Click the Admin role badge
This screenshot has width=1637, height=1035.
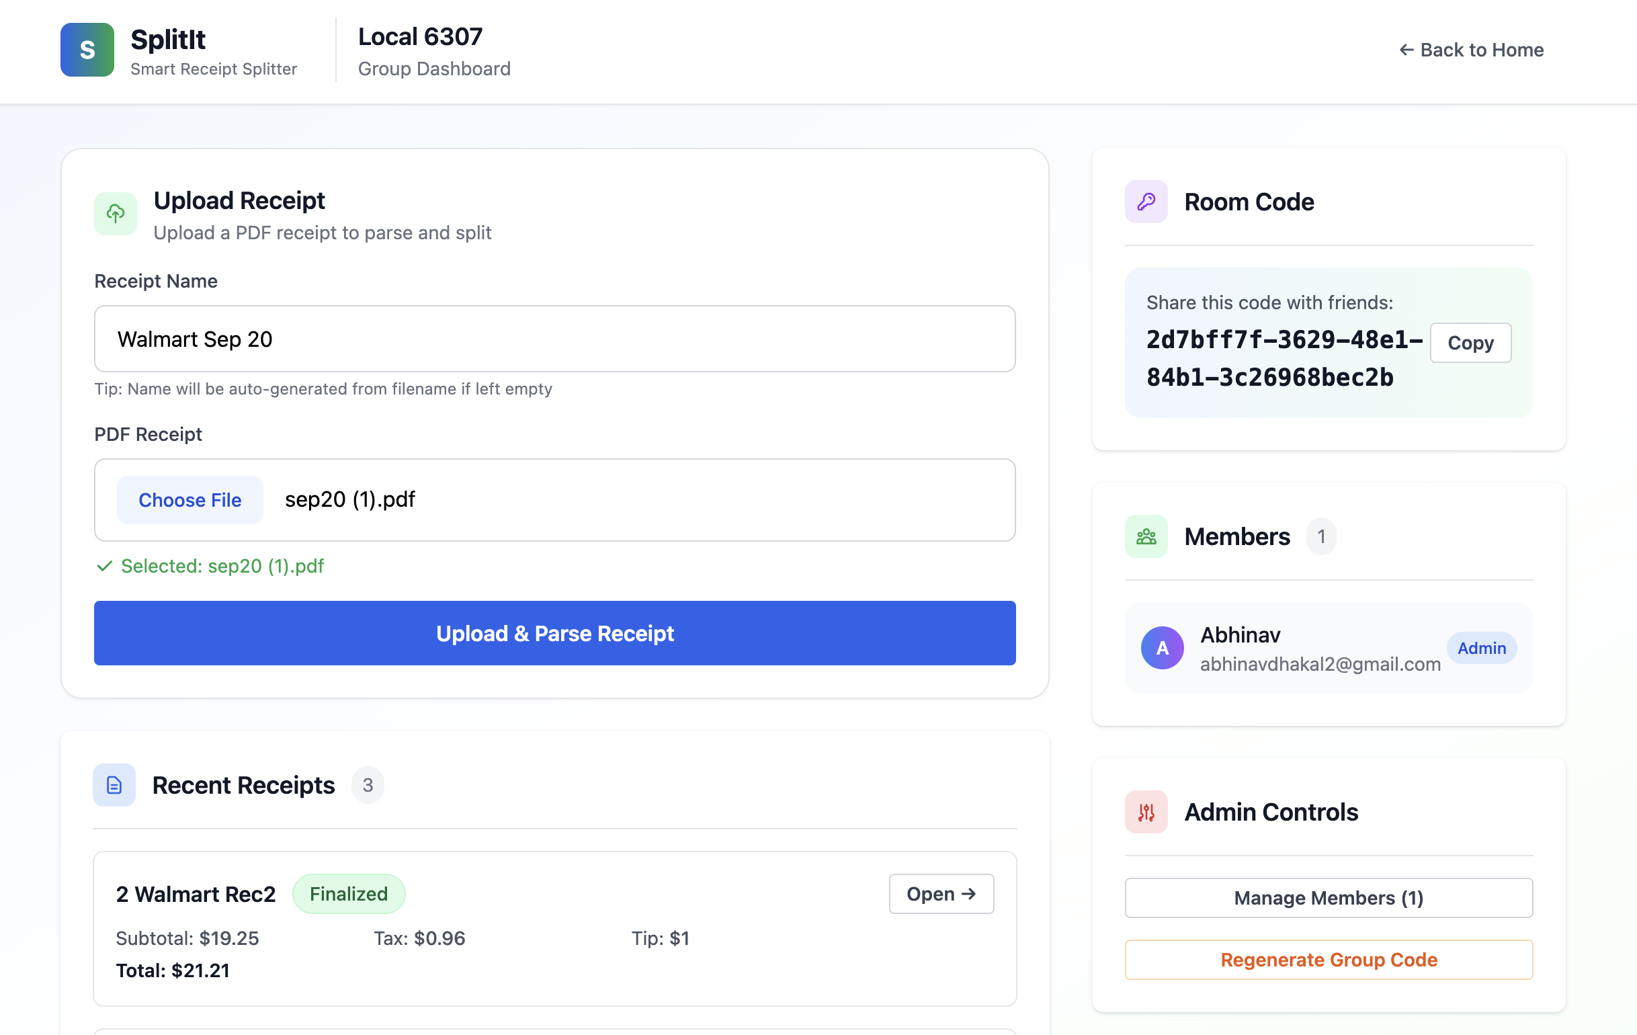1481,648
